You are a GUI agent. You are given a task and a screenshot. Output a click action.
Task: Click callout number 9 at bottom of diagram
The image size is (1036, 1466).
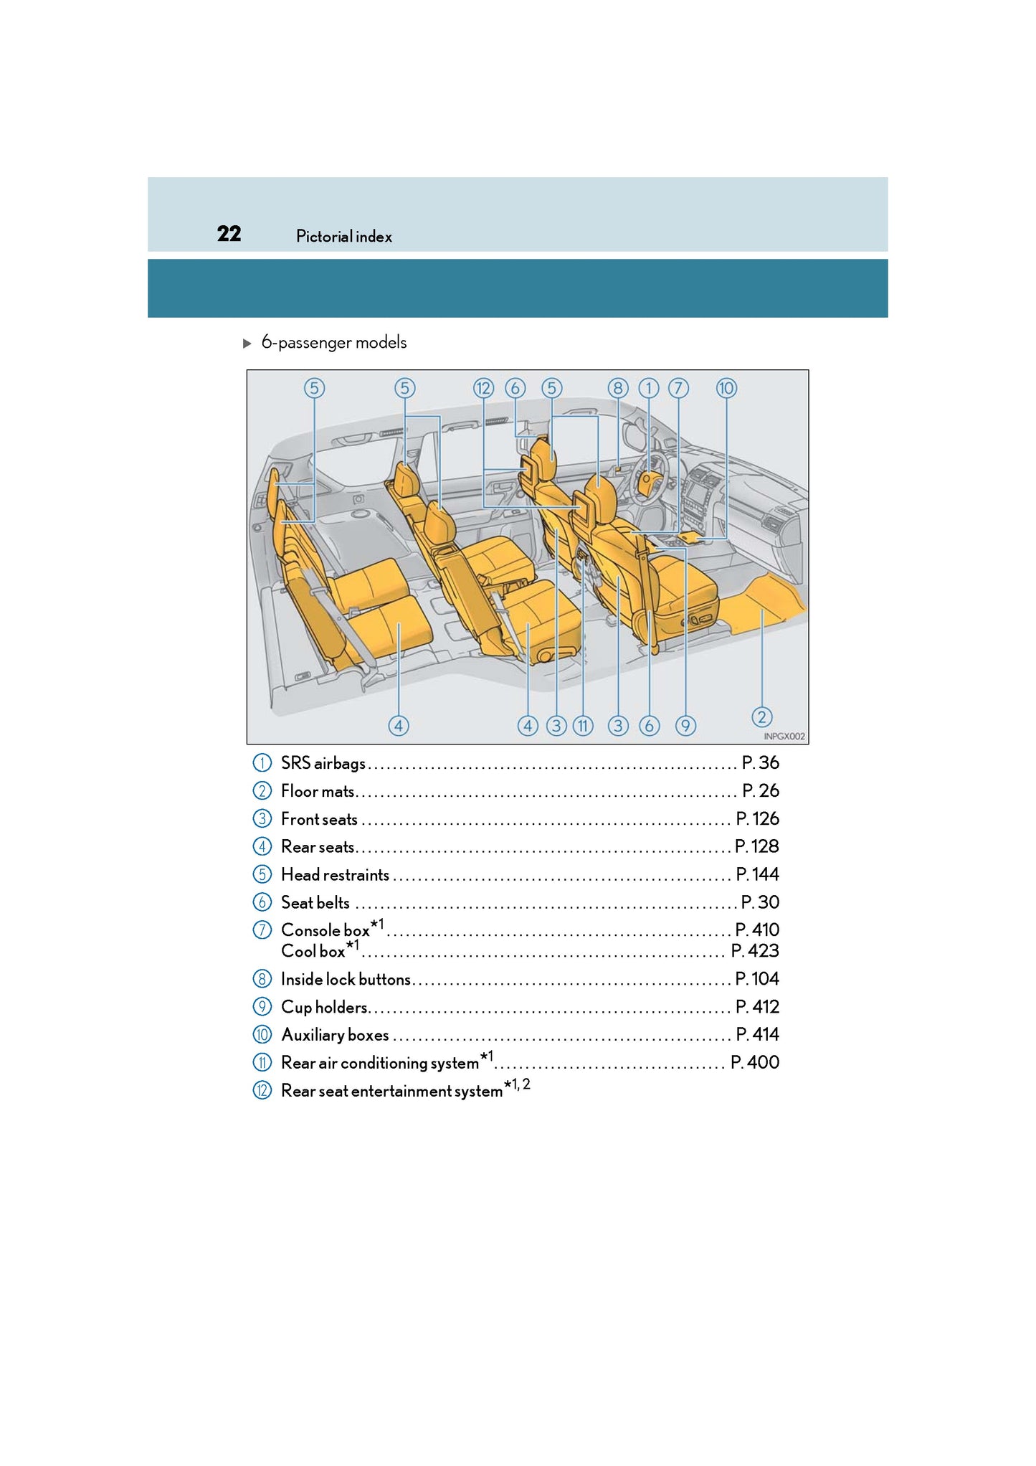(x=685, y=726)
